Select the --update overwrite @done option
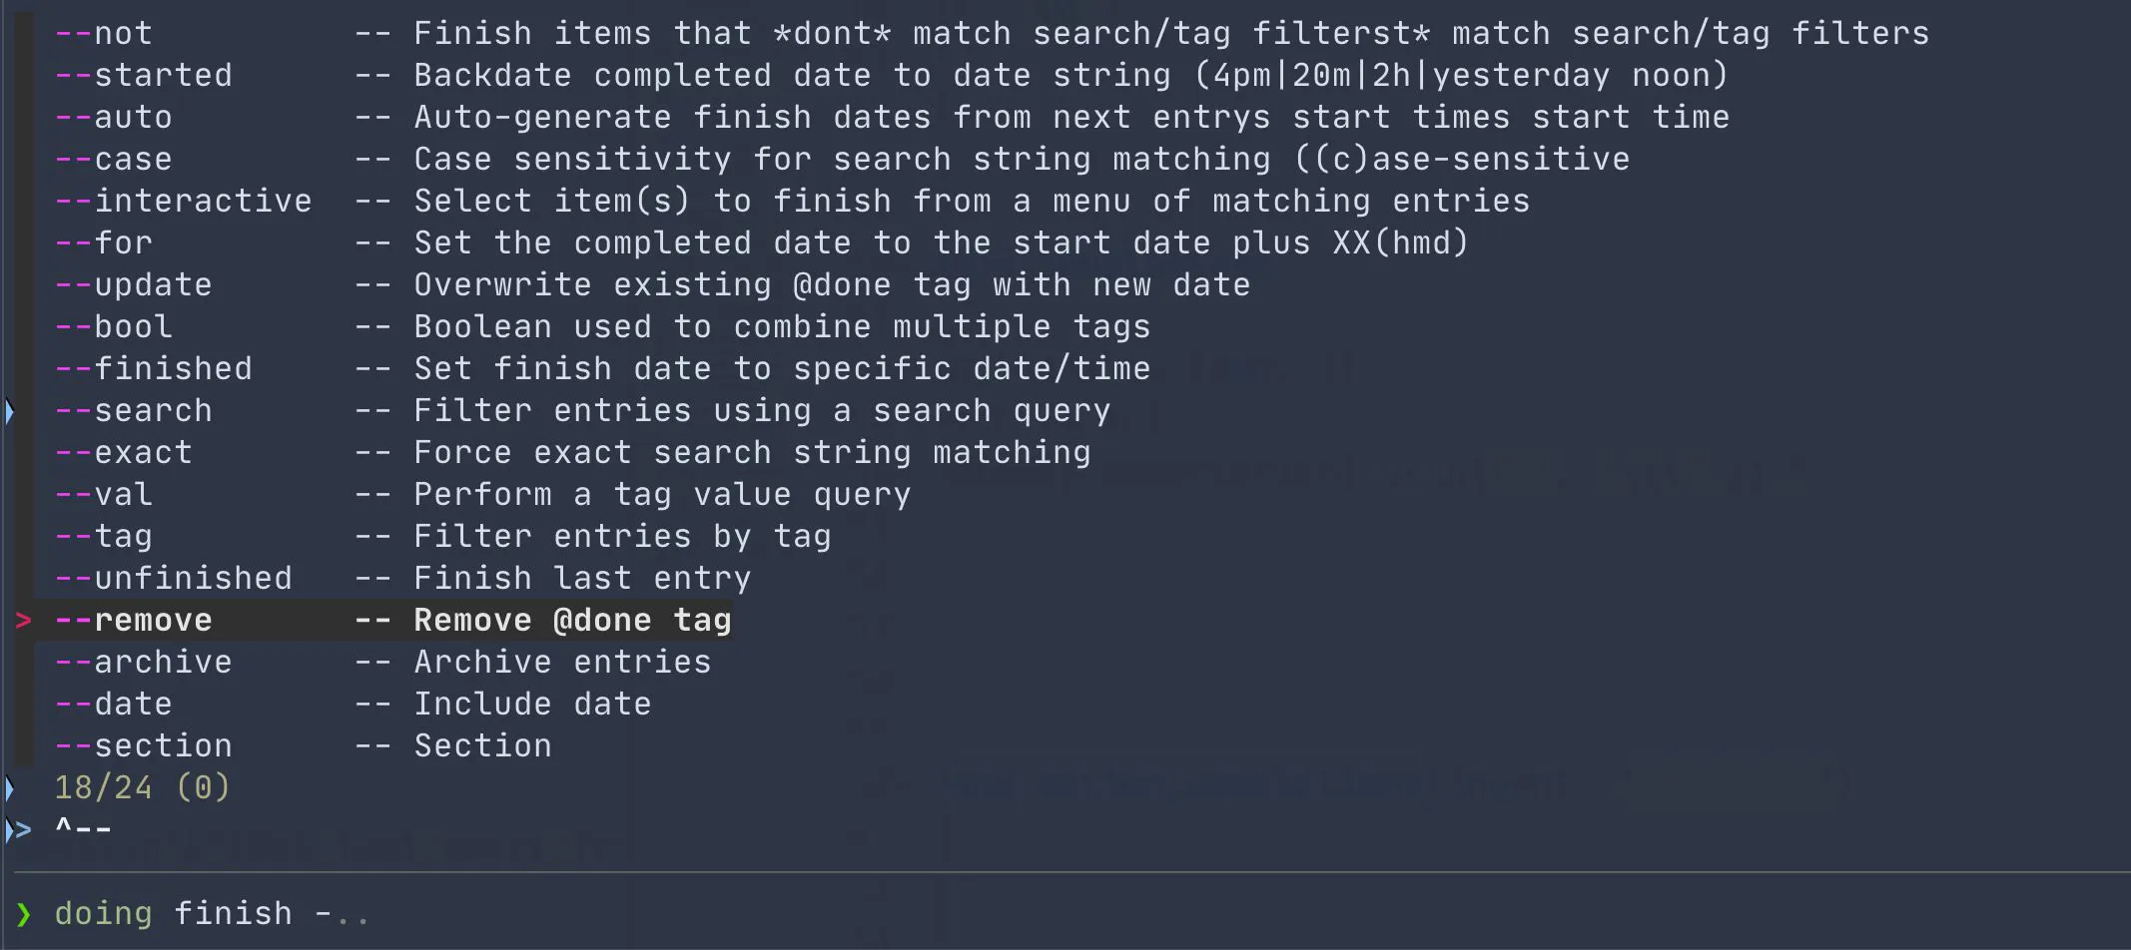2131x950 pixels. 134,285
